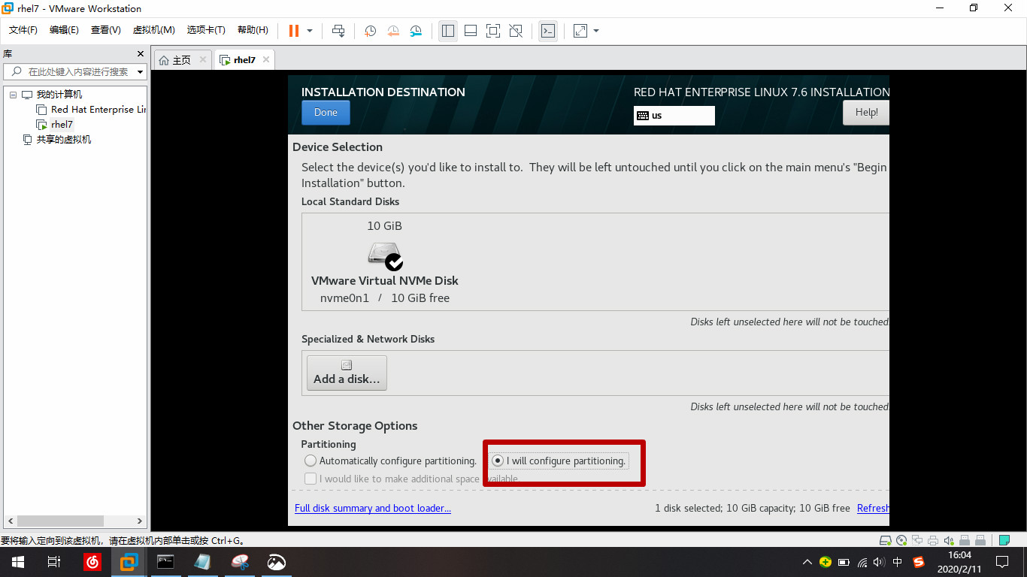Click the printer status bar icon
Viewport: 1027px width, 577px height.
pyautogui.click(x=933, y=540)
